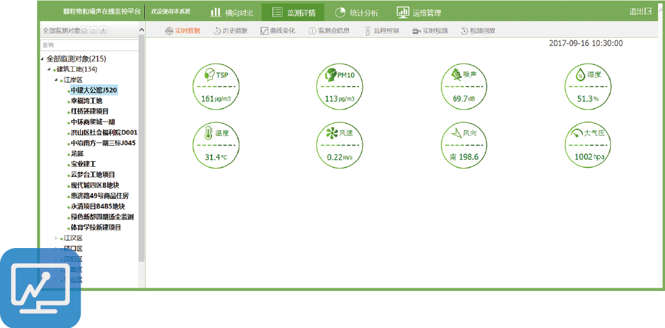The image size is (665, 328).
Task: Click the 温度 thermometer icon
Action: [x=207, y=134]
